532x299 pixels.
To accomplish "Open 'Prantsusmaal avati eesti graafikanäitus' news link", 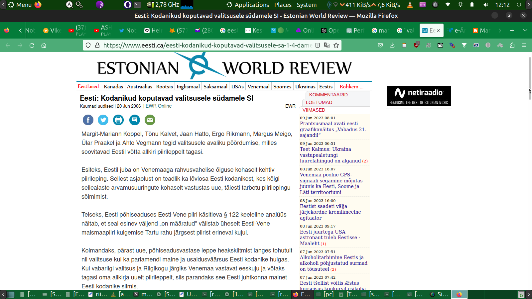I will 333,129.
